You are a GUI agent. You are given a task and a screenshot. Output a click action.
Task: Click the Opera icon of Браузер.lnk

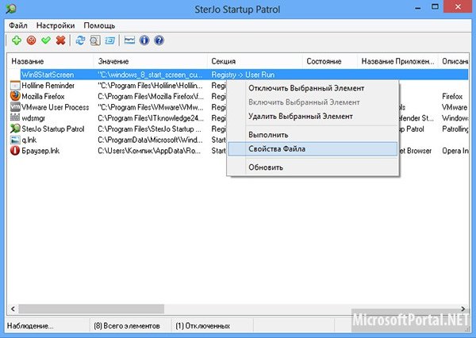15,151
